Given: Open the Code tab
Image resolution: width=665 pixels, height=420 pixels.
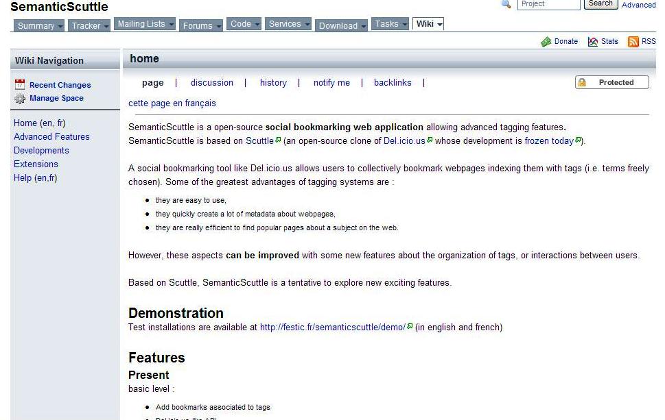Looking at the screenshot, I should coord(244,24).
